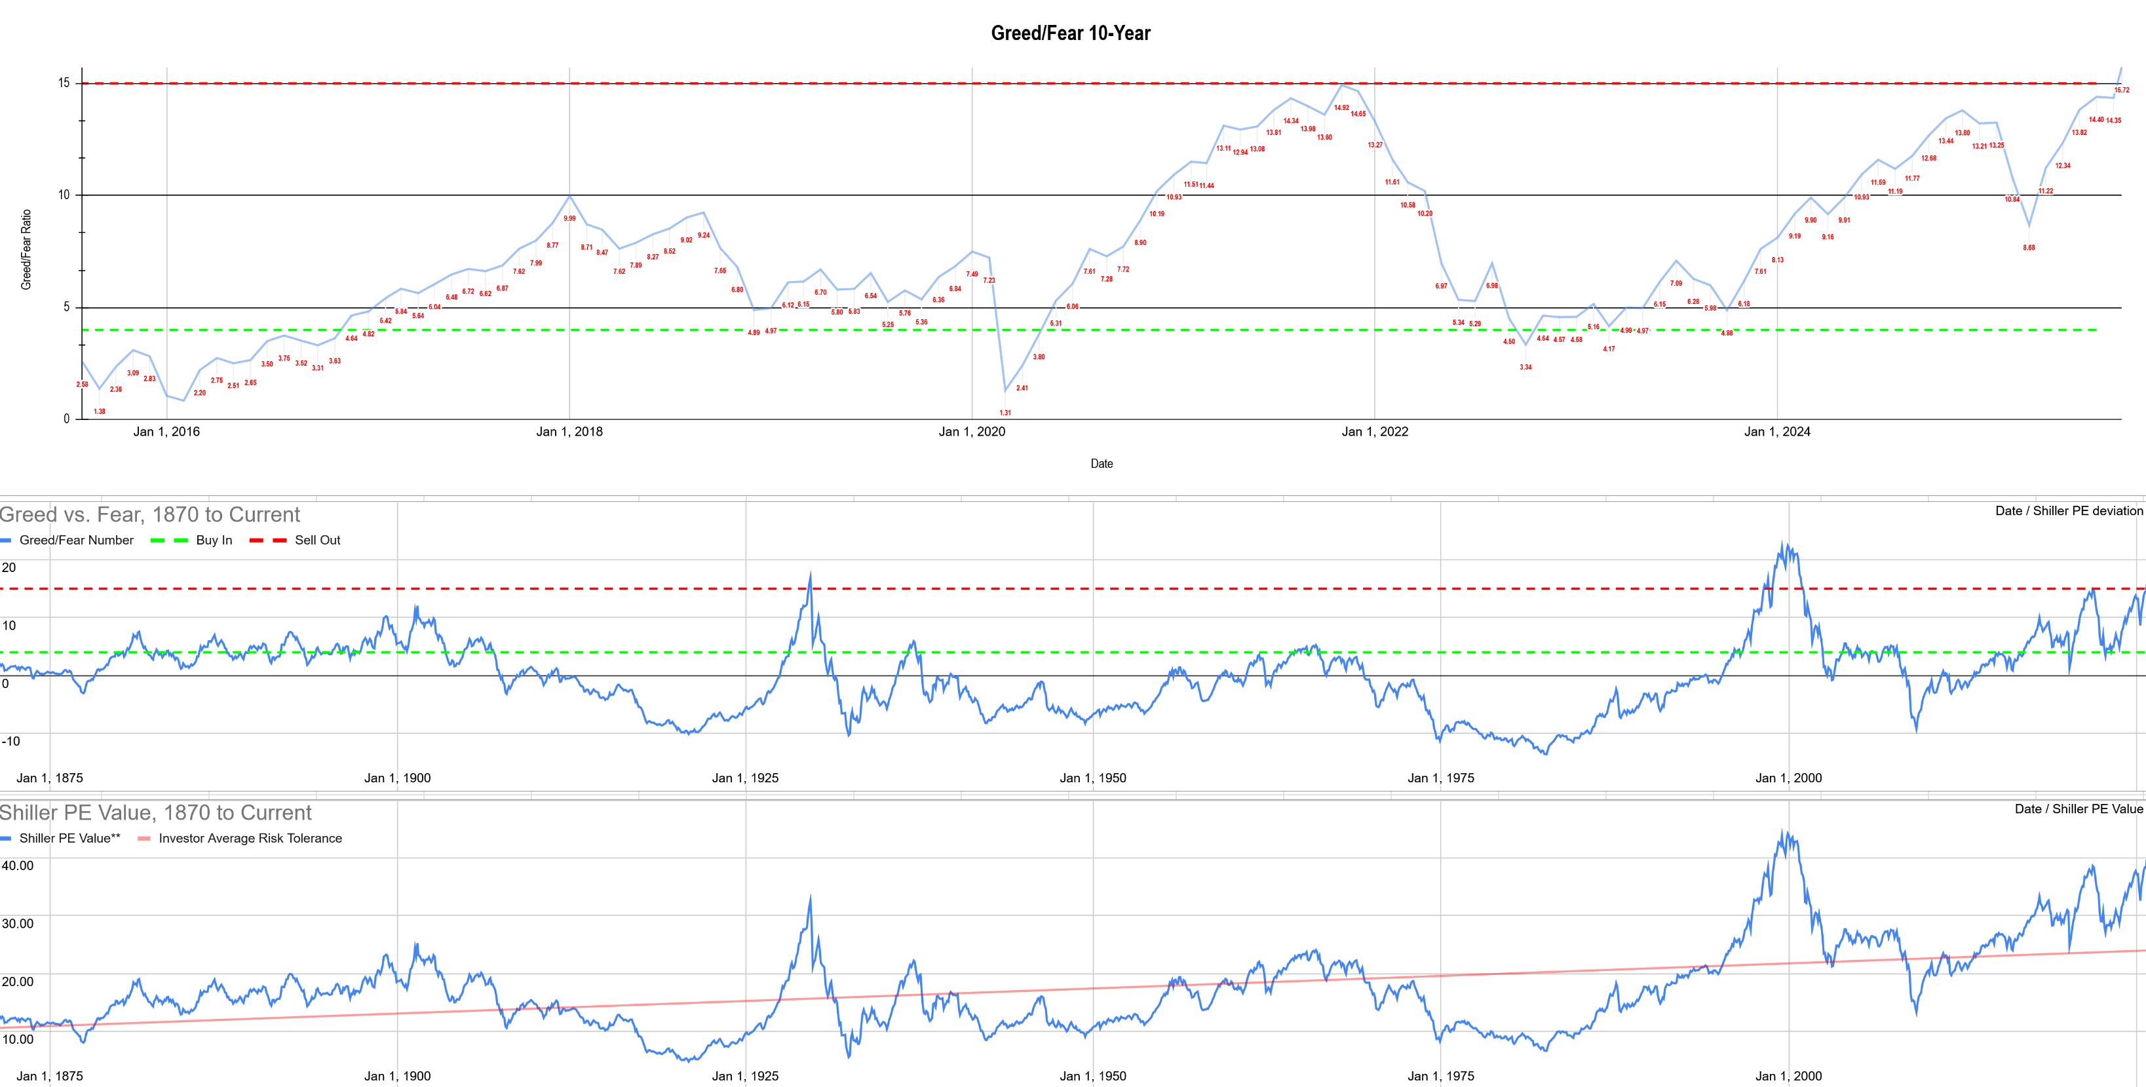Screen dimensions: 2146x1087
Task: Select the 'Jan 1, 2024' axis label
Action: coord(1777,432)
